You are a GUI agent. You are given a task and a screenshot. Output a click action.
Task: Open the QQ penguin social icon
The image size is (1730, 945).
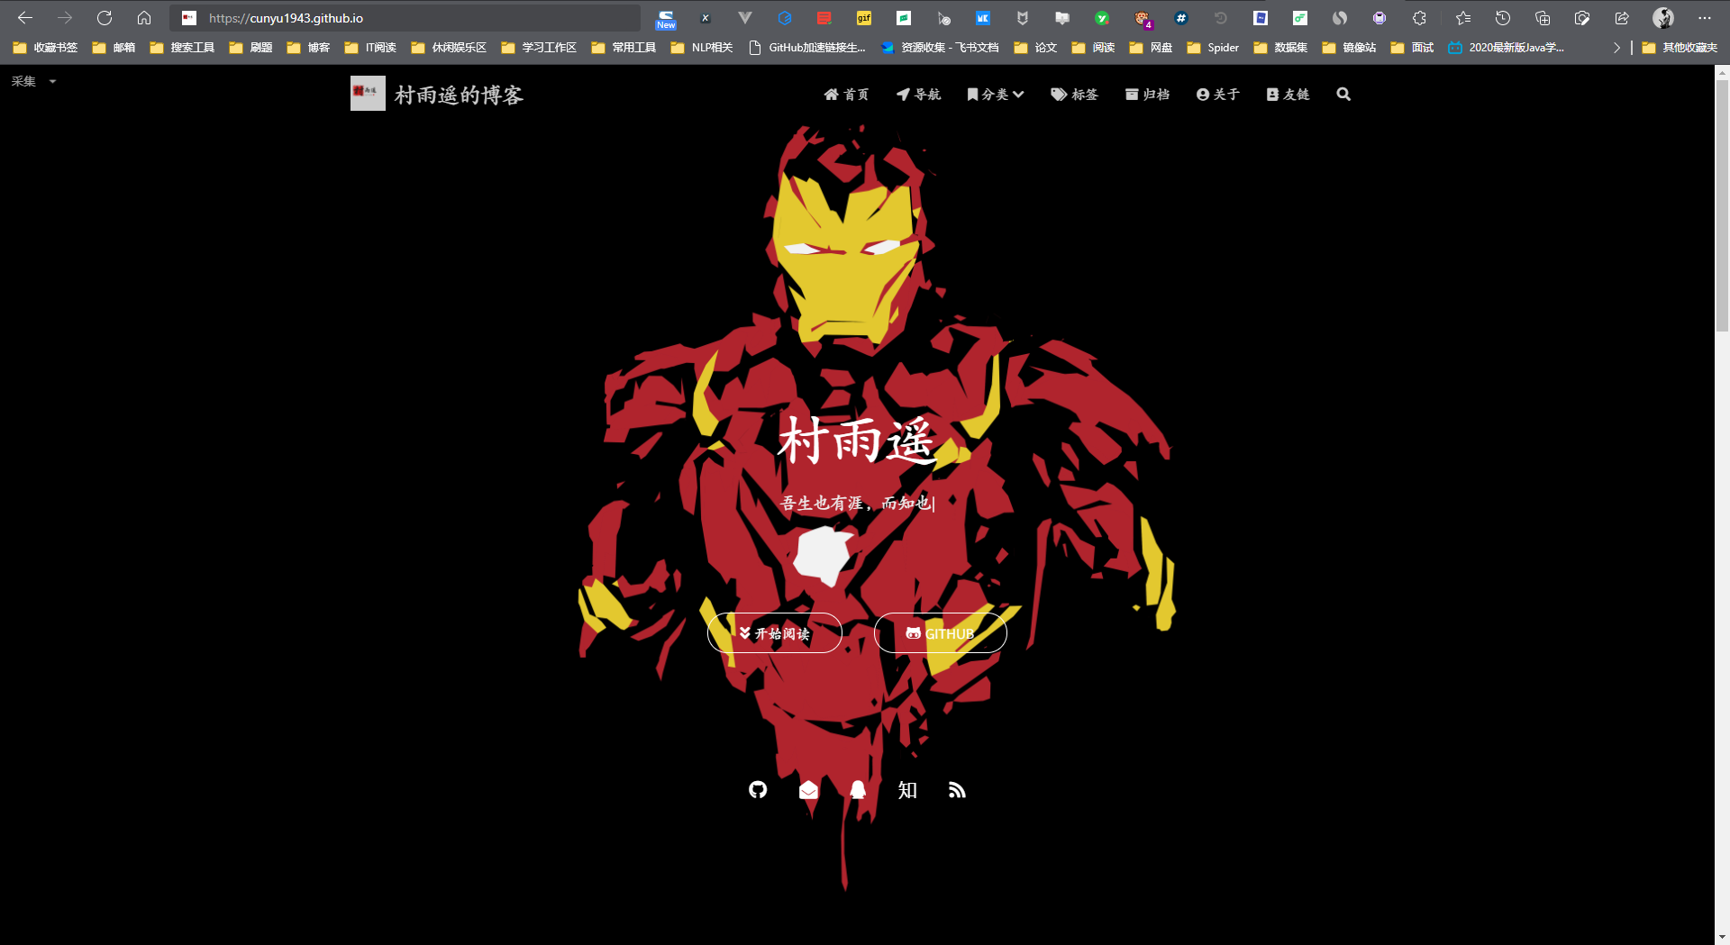pos(858,790)
